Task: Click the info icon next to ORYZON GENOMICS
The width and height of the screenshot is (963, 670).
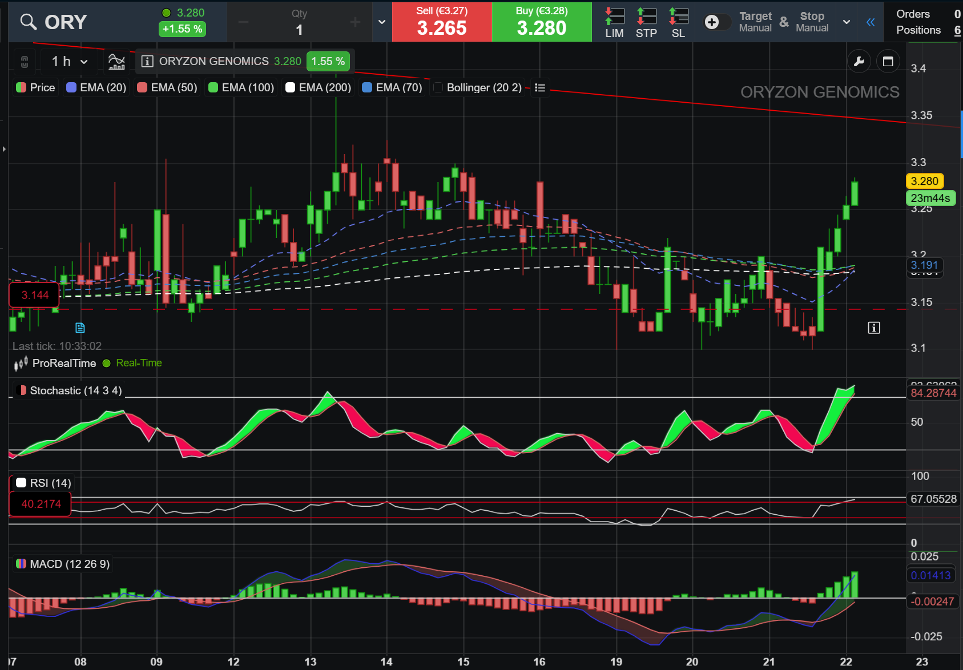Action: [147, 61]
